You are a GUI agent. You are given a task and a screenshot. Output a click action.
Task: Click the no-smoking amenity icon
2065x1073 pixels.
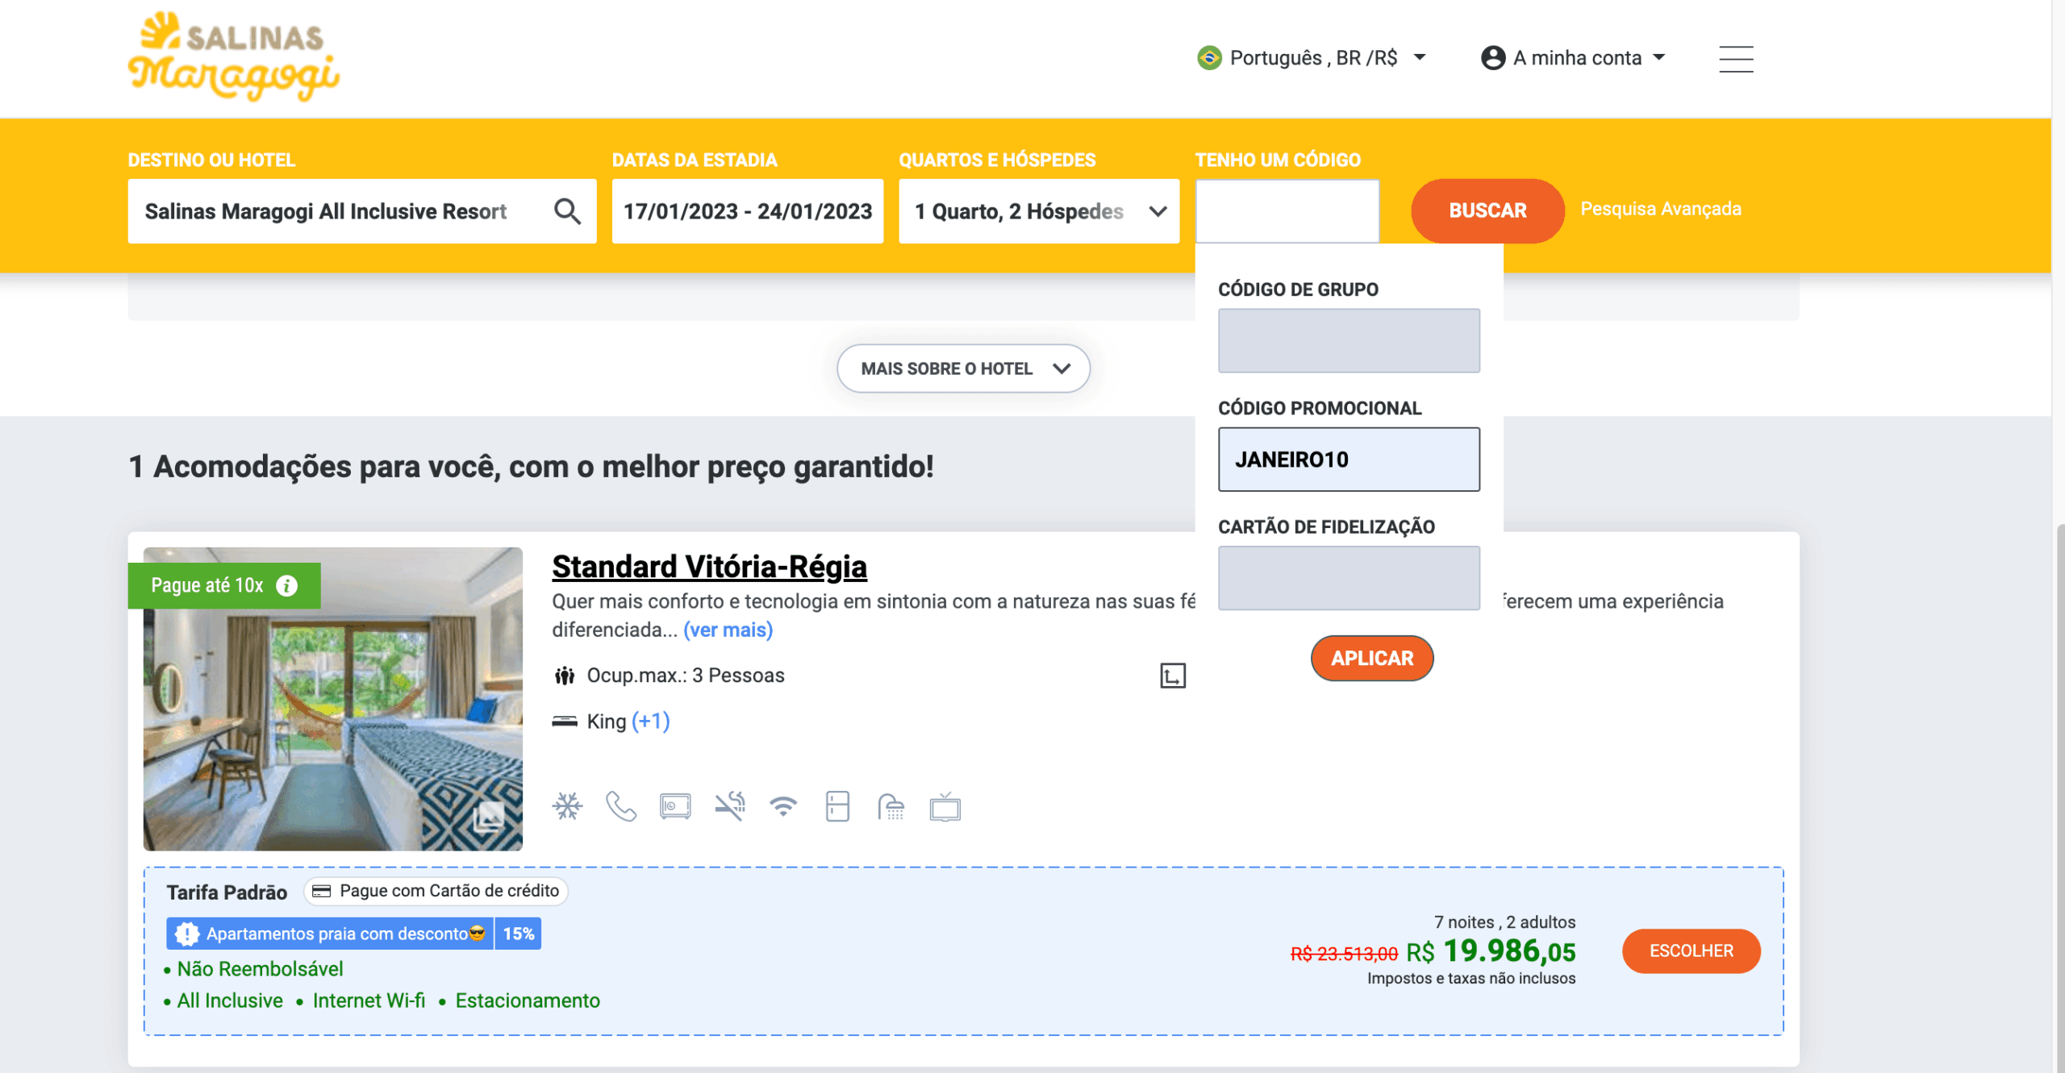click(x=730, y=806)
